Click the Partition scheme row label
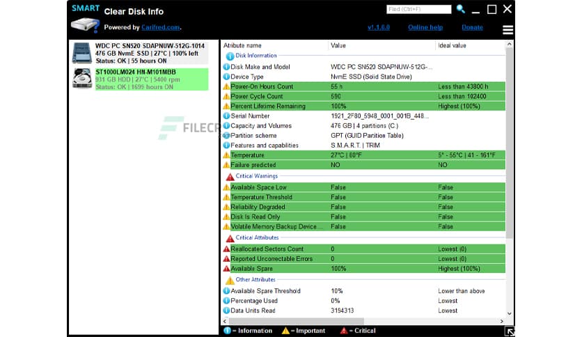 [x=253, y=136]
